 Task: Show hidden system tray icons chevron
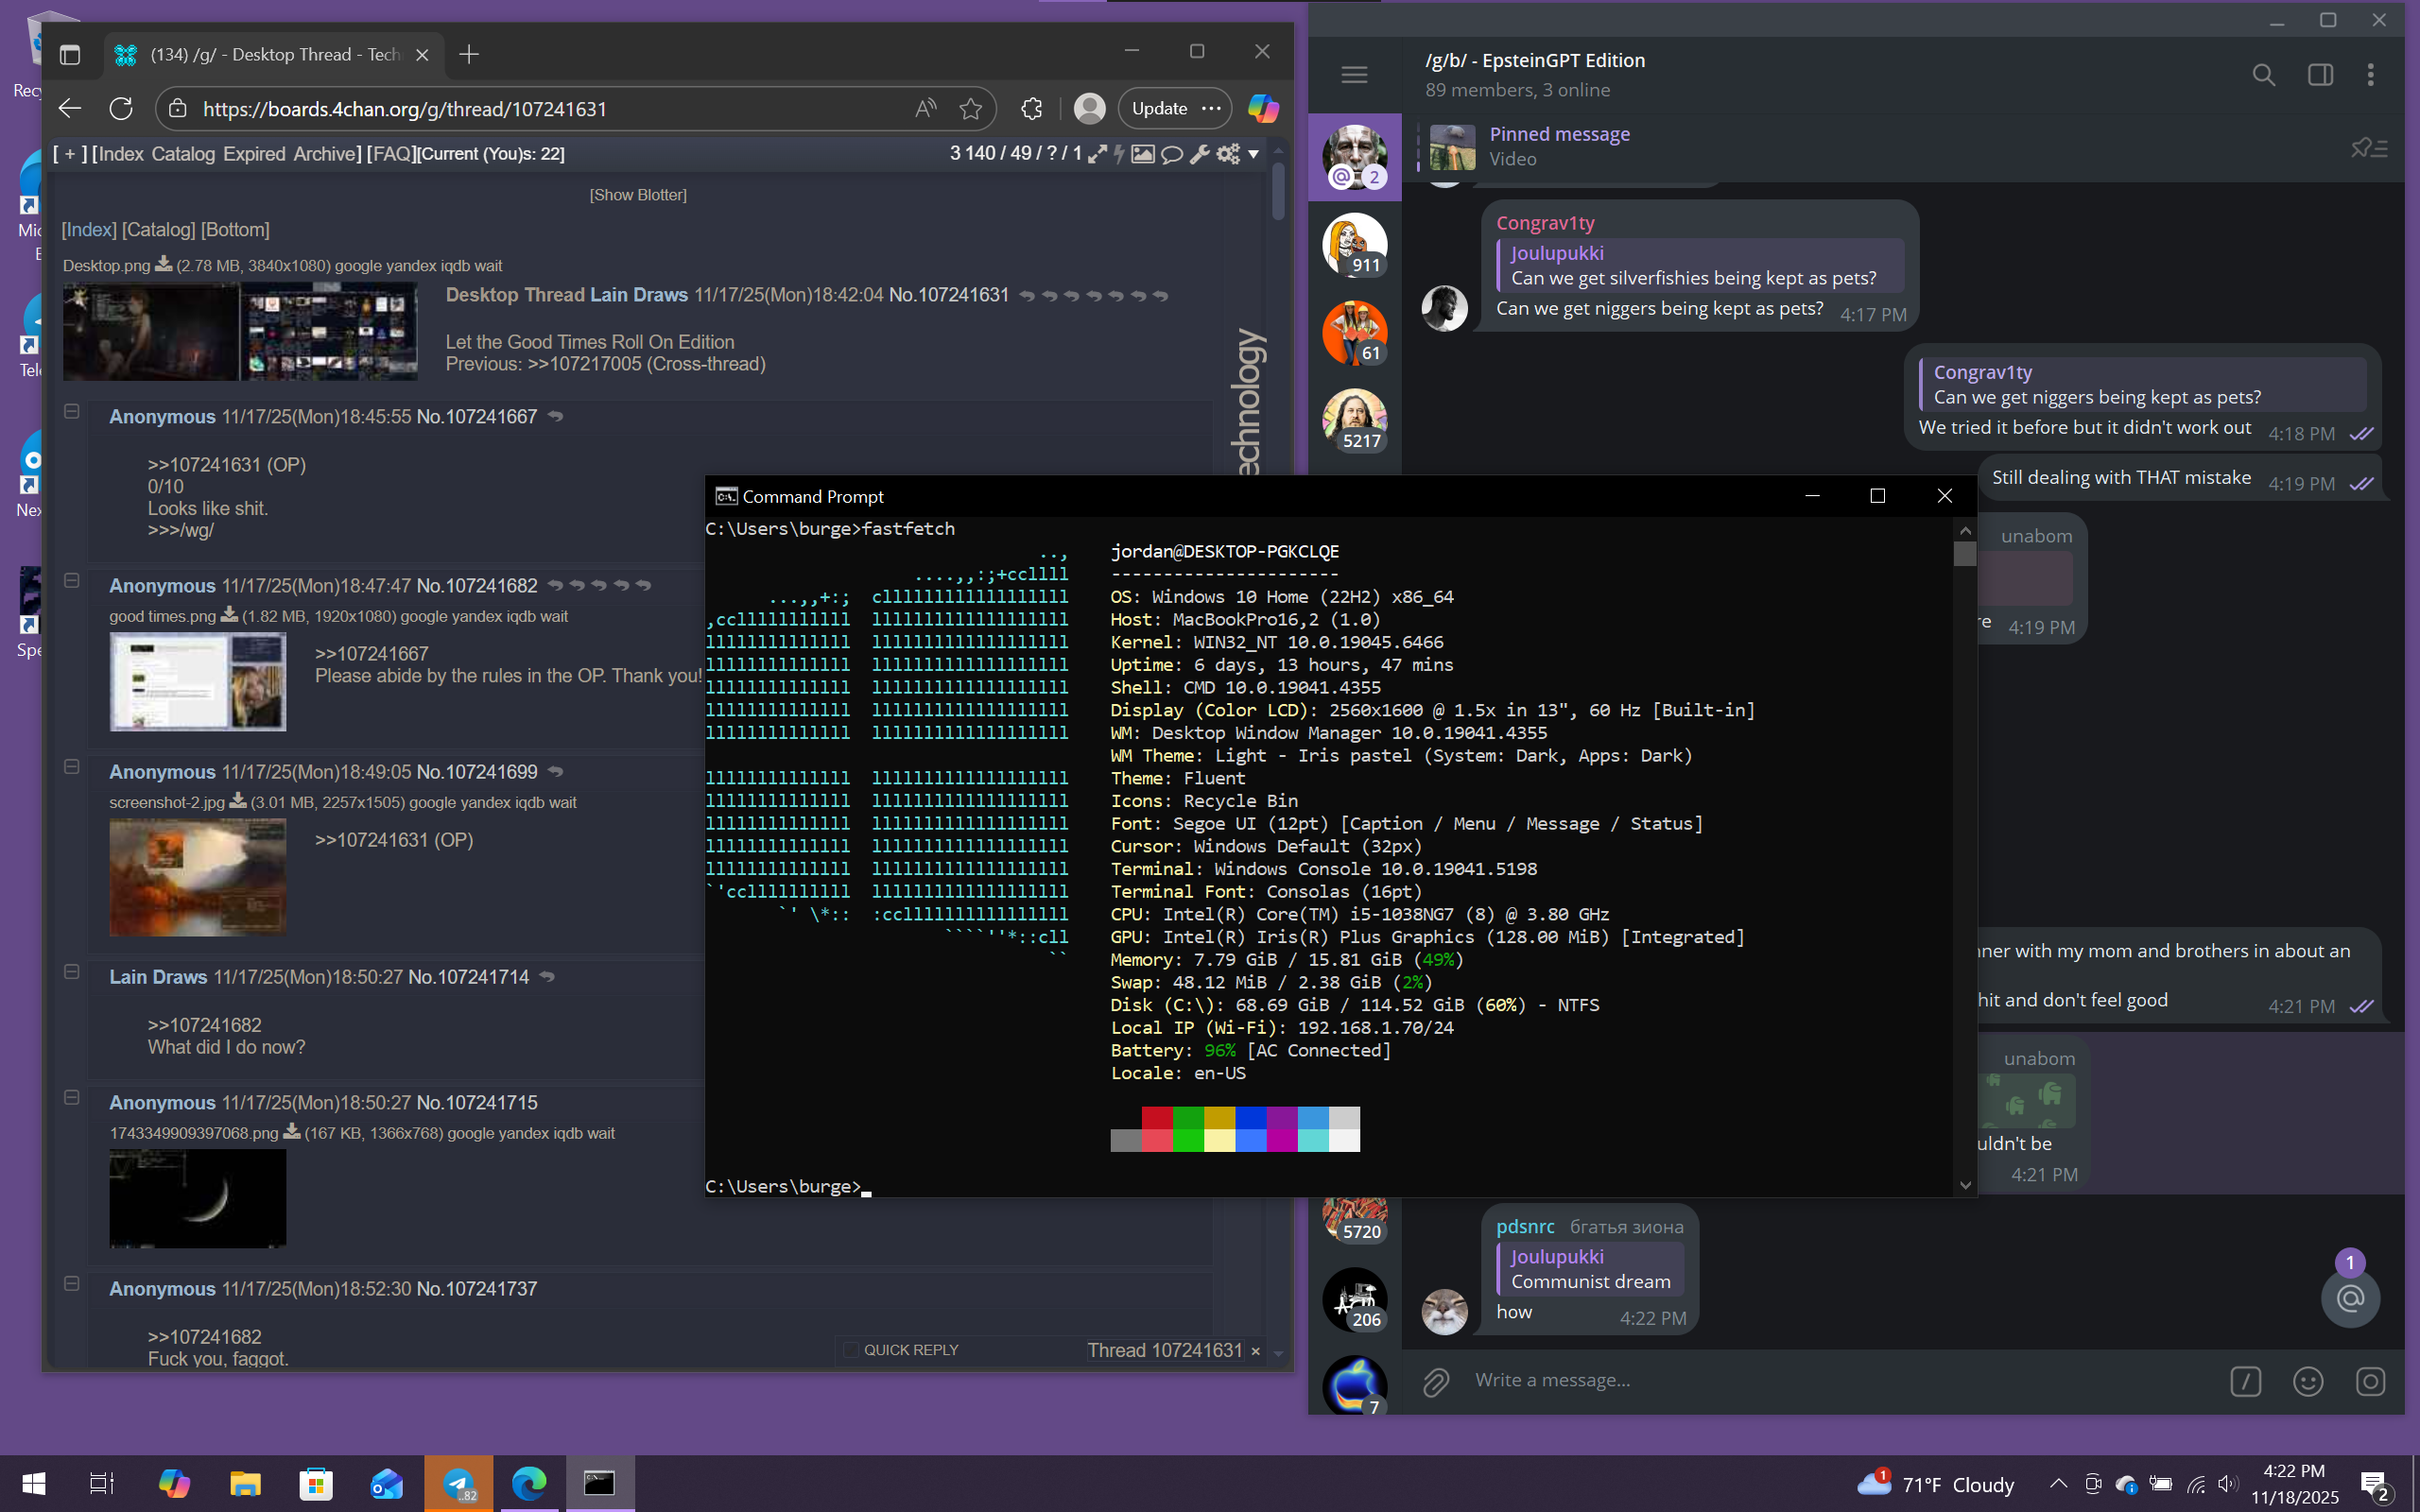[2058, 1484]
